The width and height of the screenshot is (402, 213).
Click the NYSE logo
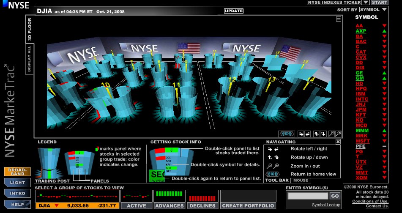(16, 5)
